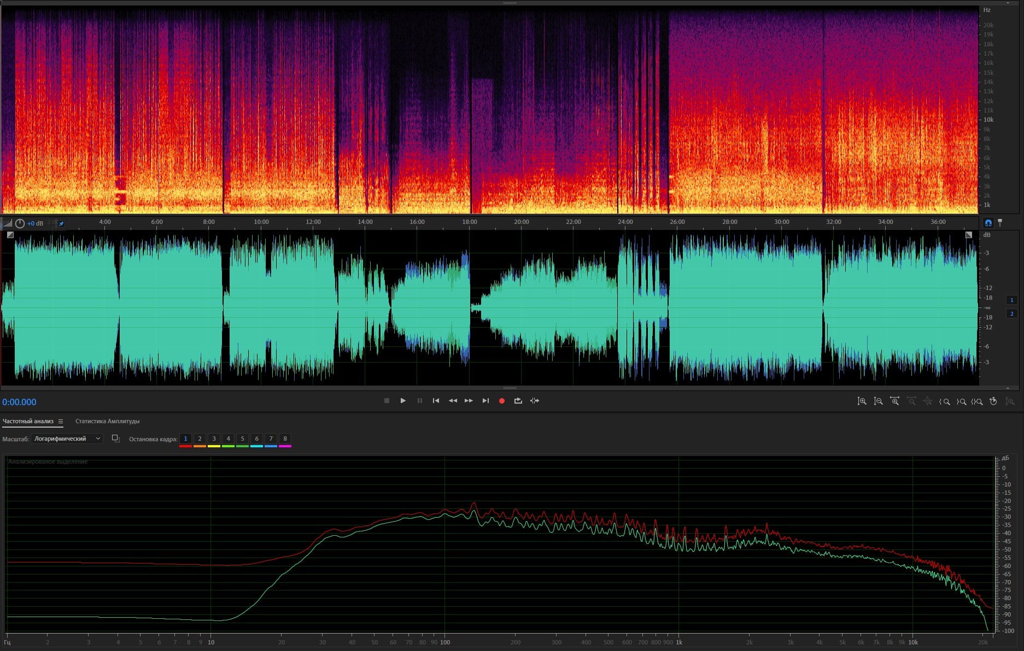Click the fade-in handle on waveform

tap(10, 235)
